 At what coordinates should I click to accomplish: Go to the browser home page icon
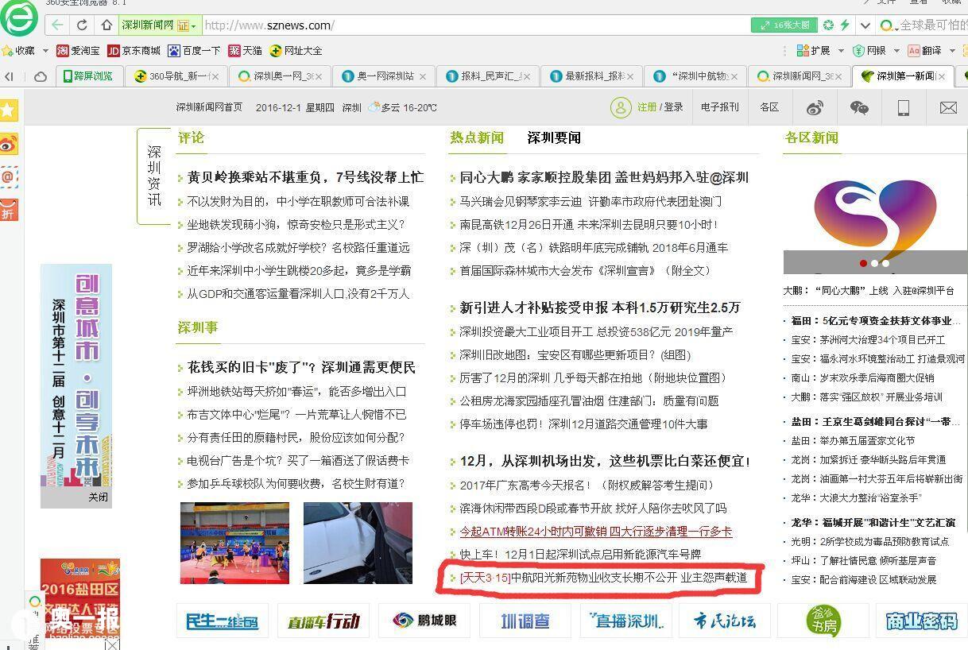coord(105,25)
